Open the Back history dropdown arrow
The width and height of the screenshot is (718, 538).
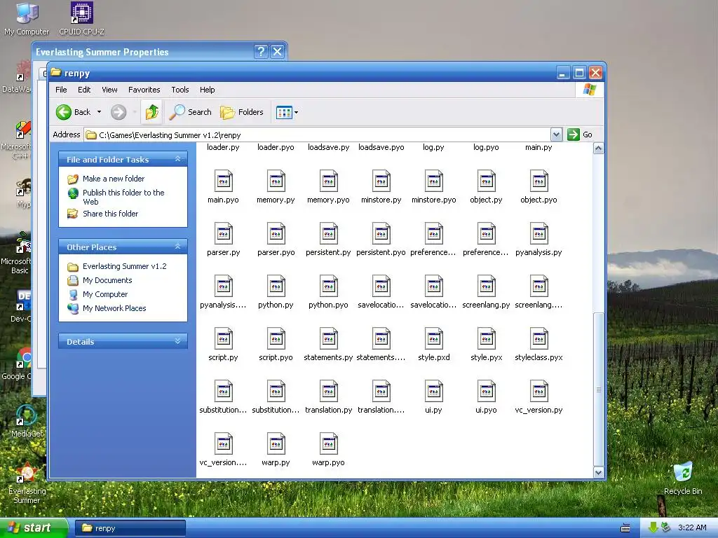[99, 112]
